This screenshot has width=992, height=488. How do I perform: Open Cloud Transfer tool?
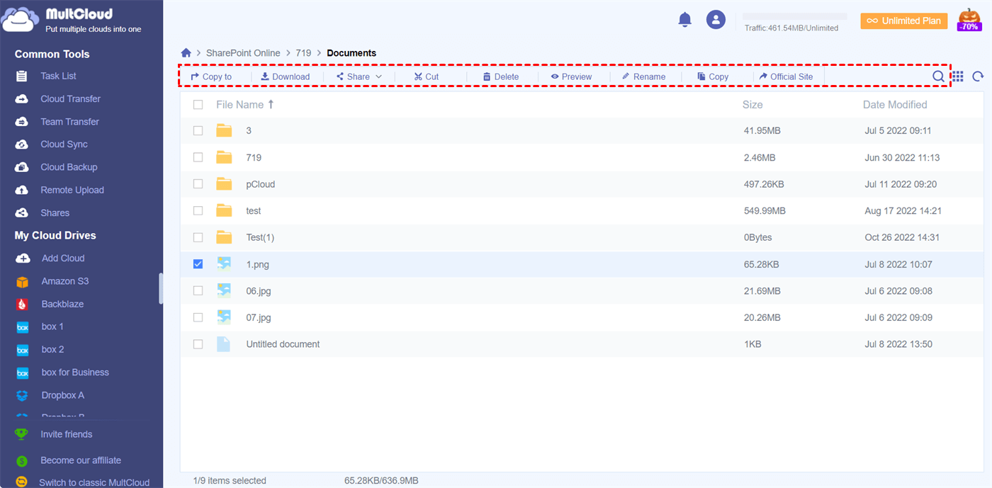tap(70, 98)
